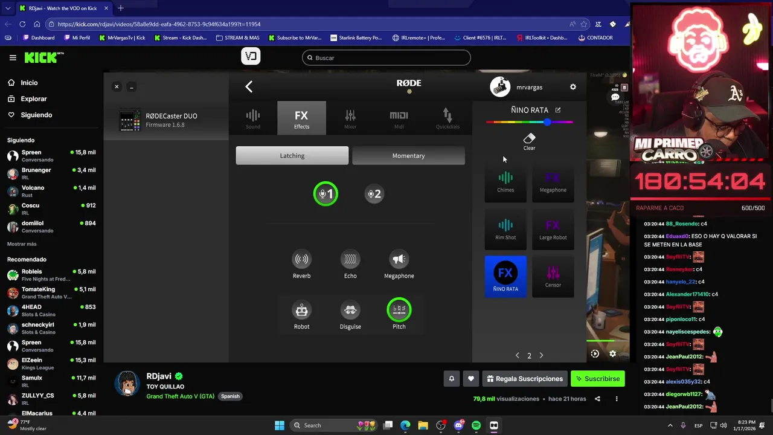Share the video
This screenshot has width=773, height=435.
[597, 399]
